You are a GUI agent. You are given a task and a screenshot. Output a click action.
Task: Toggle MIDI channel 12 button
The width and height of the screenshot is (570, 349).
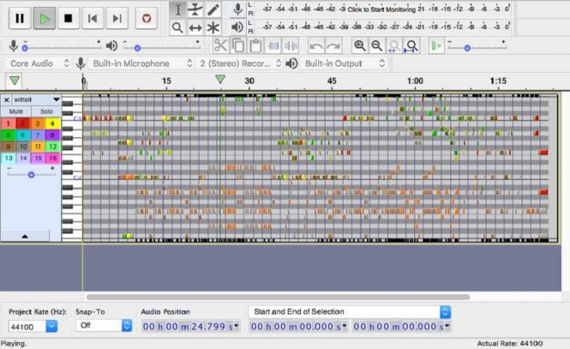(x=52, y=147)
